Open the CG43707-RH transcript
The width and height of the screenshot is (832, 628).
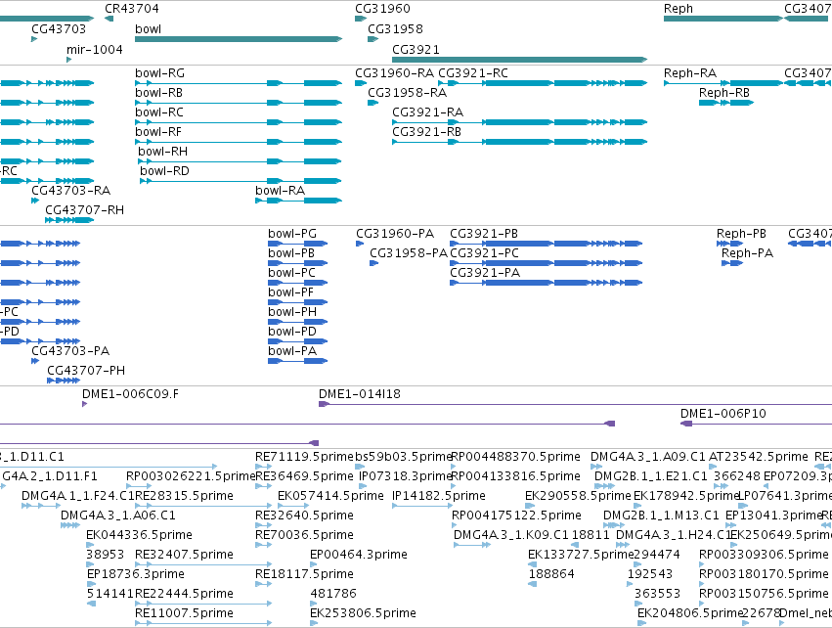coord(69,220)
